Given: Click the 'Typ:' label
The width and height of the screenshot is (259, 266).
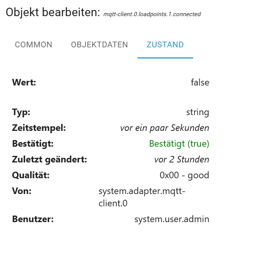Looking at the screenshot, I should [x=21, y=112].
